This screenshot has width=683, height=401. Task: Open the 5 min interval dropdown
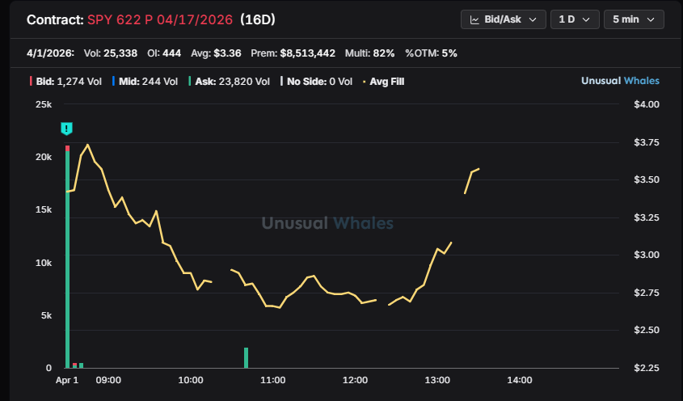pos(634,19)
